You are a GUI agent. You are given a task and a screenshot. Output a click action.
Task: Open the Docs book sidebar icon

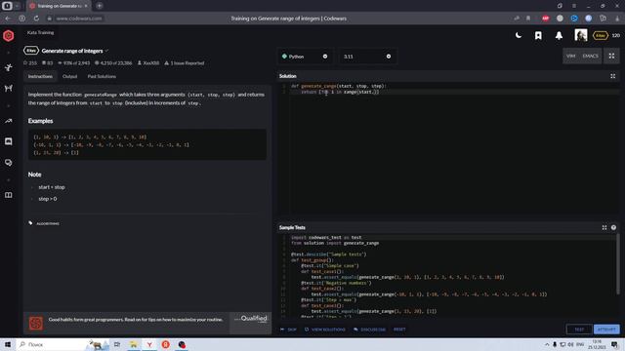pyautogui.click(x=9, y=195)
